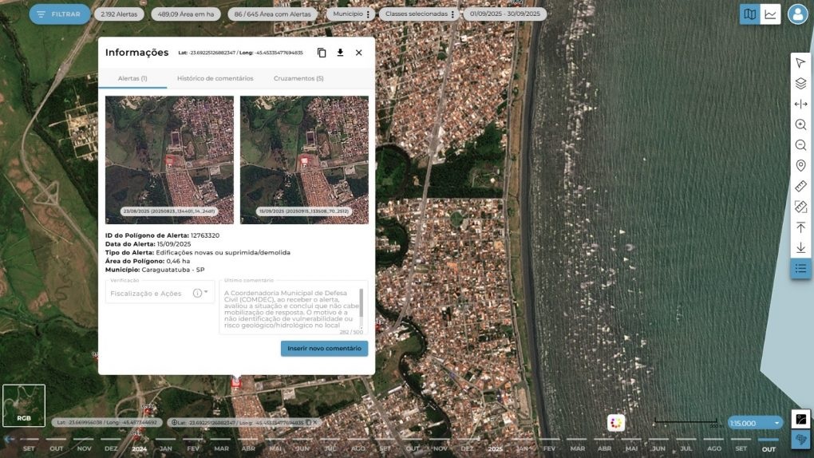Switch to Histórico de comentários tab
The image size is (814, 458).
(215, 78)
